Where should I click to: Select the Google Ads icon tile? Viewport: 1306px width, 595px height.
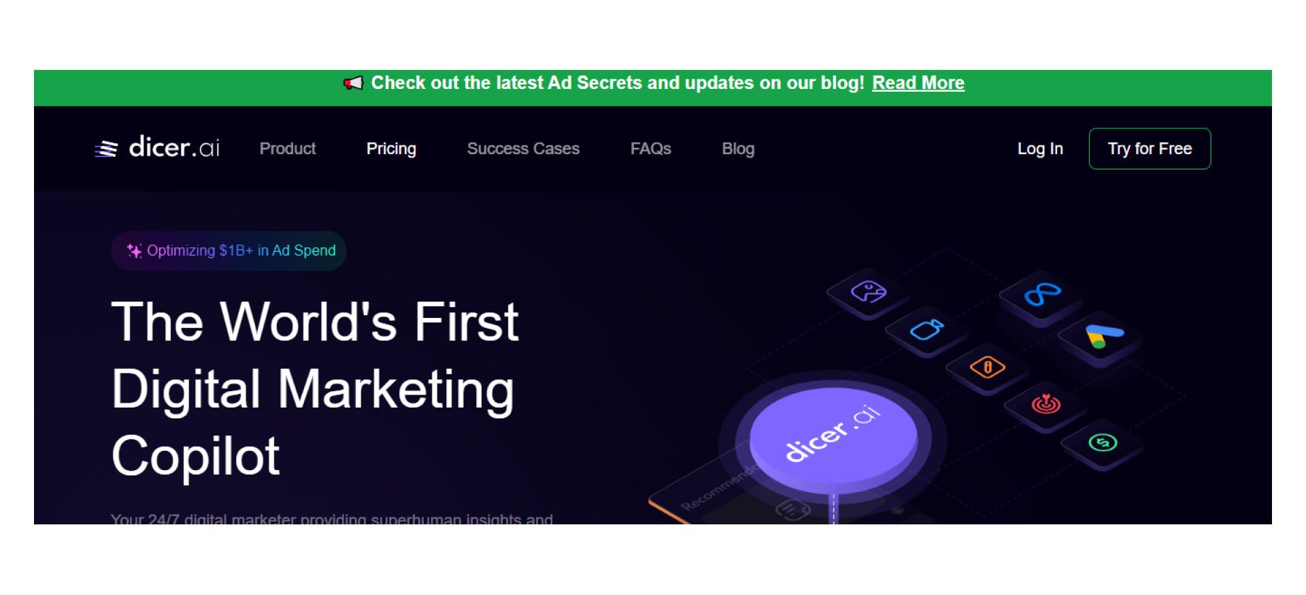click(1101, 336)
